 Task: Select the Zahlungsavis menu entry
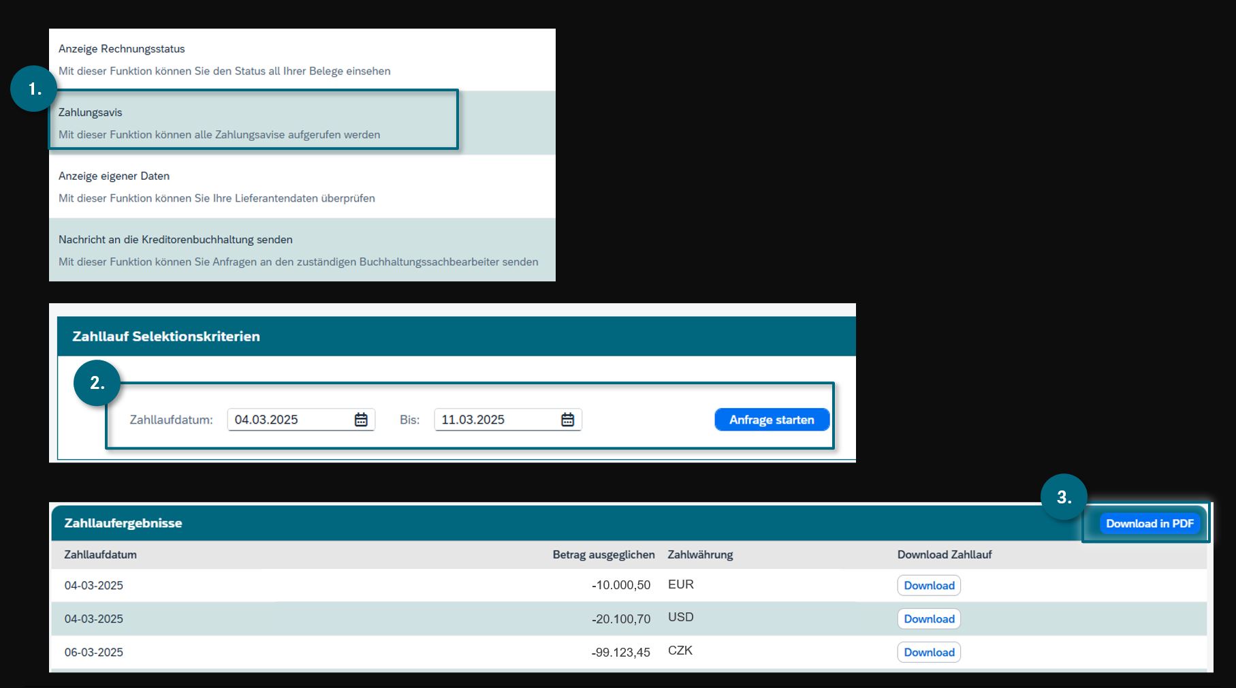pos(90,112)
